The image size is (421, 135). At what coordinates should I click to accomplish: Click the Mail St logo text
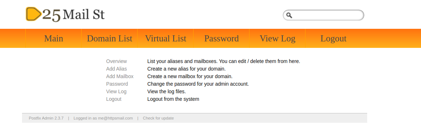tap(84, 14)
